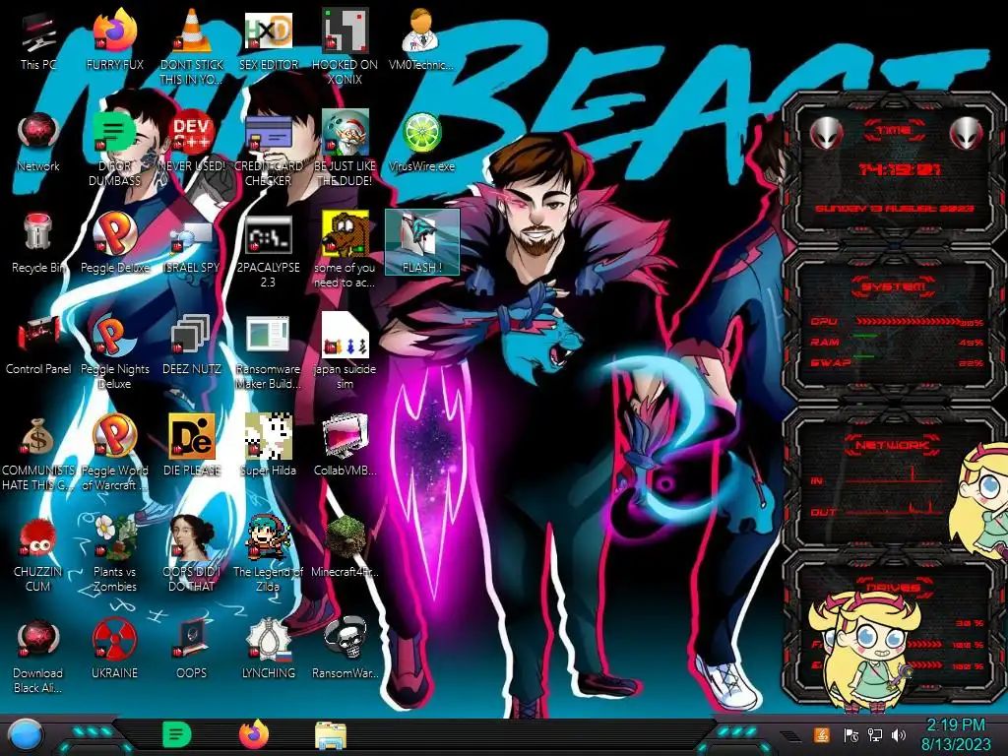Select Peggle World of Warcraft shortcut
1008x756 pixels.
[x=114, y=453]
